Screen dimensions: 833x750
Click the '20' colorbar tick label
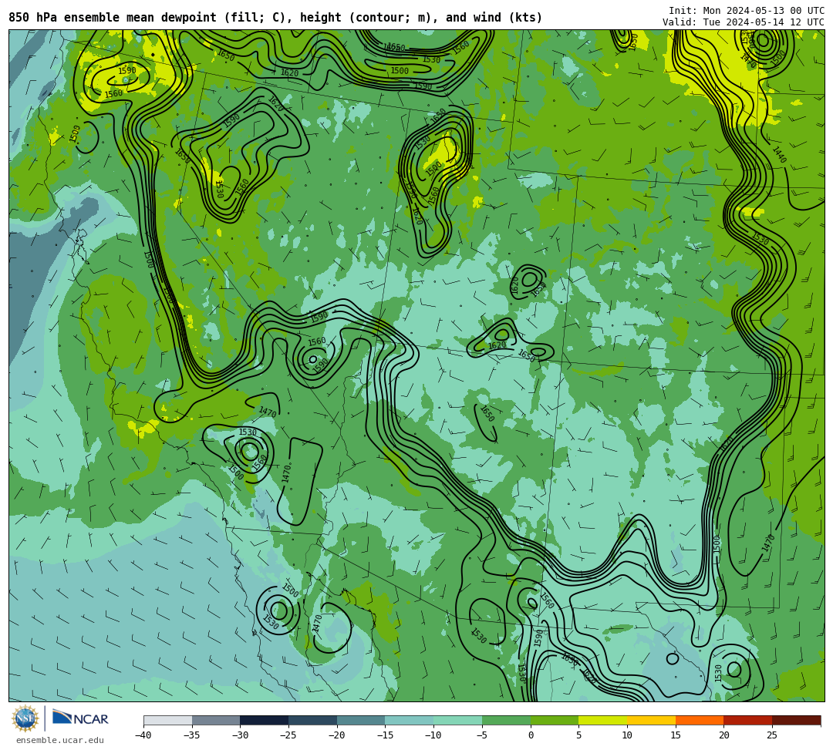point(724,735)
